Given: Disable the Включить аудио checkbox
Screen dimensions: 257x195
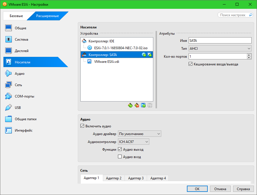Looking at the screenshot, I should 83,126.
